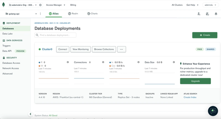The width and height of the screenshot is (221, 119).
Task: Click the Create Index link
Action: (190, 97)
